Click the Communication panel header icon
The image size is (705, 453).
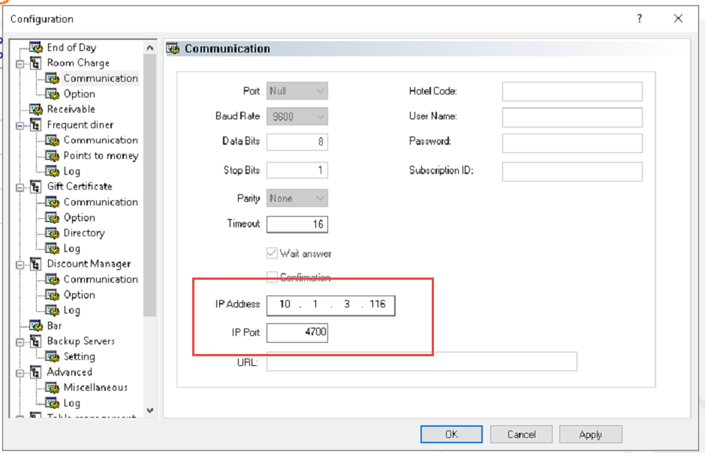[171, 48]
